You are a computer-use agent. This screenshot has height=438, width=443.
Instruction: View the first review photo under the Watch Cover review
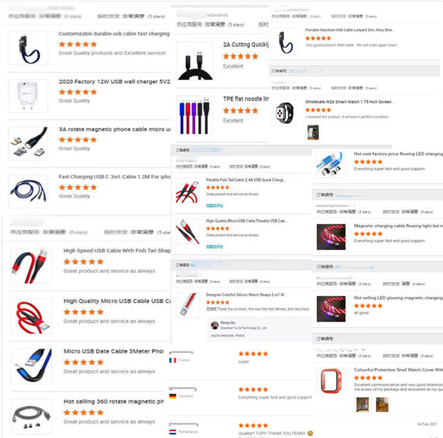[x=363, y=405]
